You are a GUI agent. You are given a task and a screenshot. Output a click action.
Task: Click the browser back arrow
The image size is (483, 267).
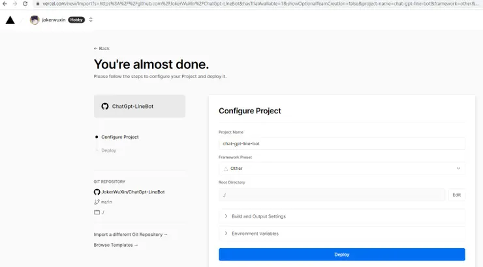coord(5,4)
